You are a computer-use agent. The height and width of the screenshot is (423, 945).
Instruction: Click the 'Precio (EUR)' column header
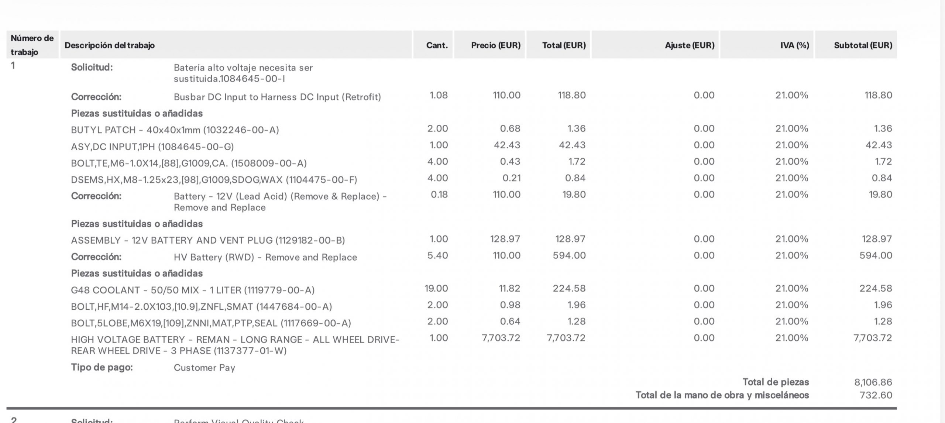495,45
